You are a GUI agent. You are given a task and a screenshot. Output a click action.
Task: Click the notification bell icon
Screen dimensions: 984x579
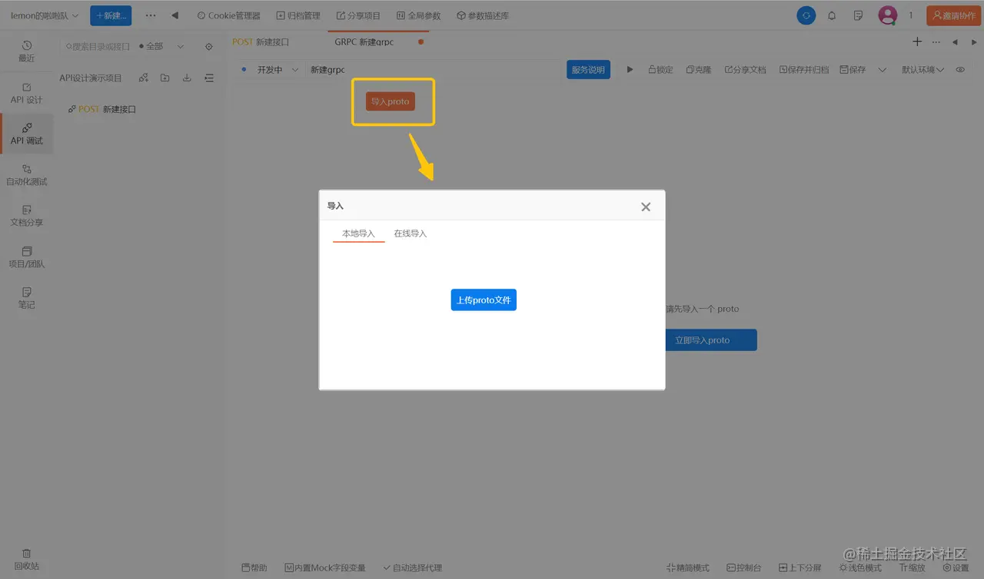831,15
